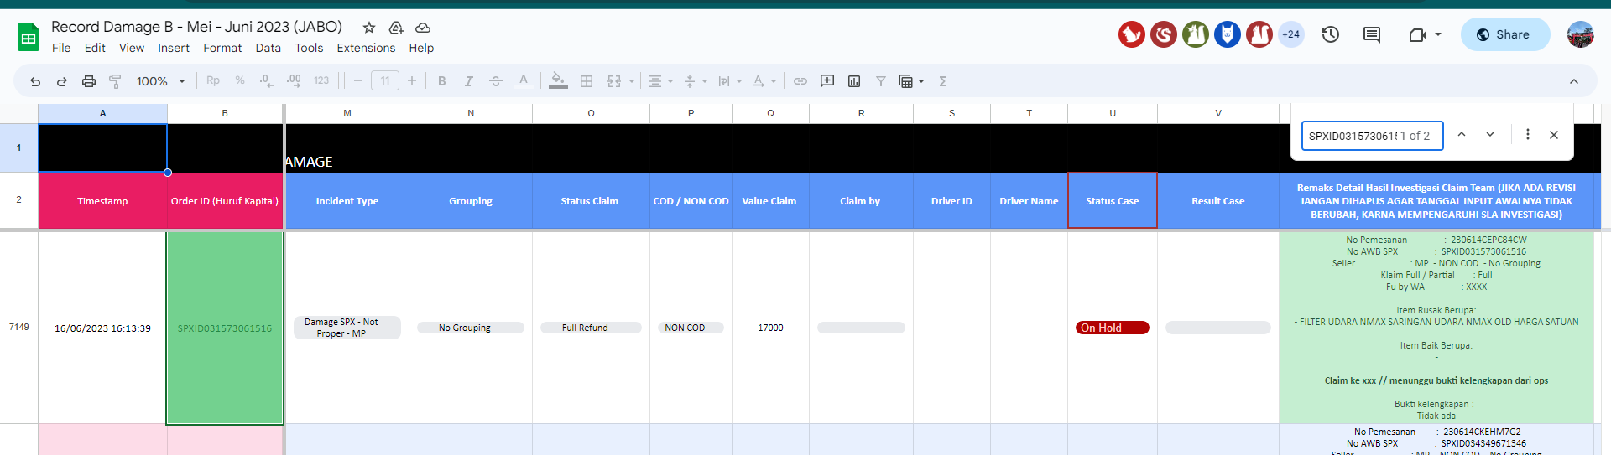Open the 100% zoom dropdown
Viewport: 1611px width, 455px height.
pyautogui.click(x=161, y=81)
